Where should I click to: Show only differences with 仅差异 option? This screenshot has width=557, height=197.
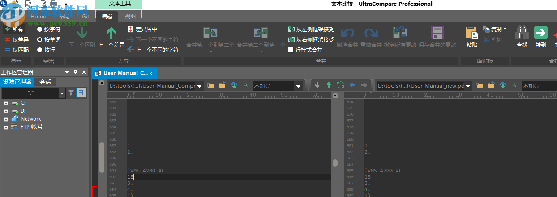pos(17,40)
